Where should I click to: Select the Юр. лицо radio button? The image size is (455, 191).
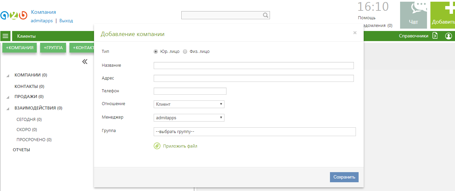tap(156, 52)
